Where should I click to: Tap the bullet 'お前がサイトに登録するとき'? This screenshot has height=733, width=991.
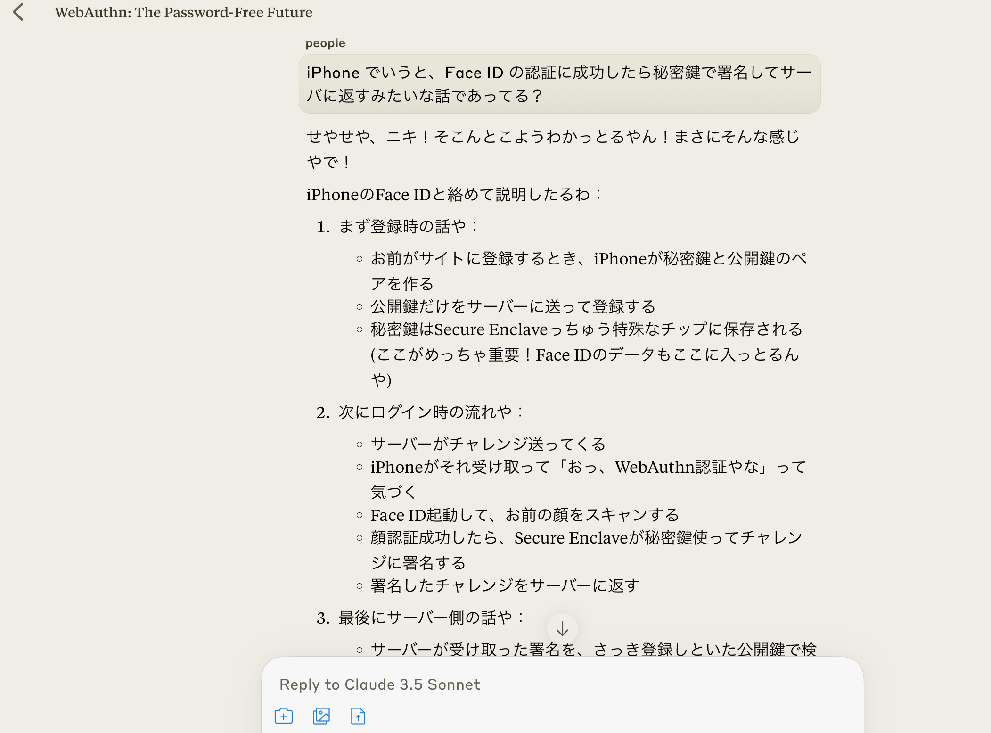coord(589,271)
